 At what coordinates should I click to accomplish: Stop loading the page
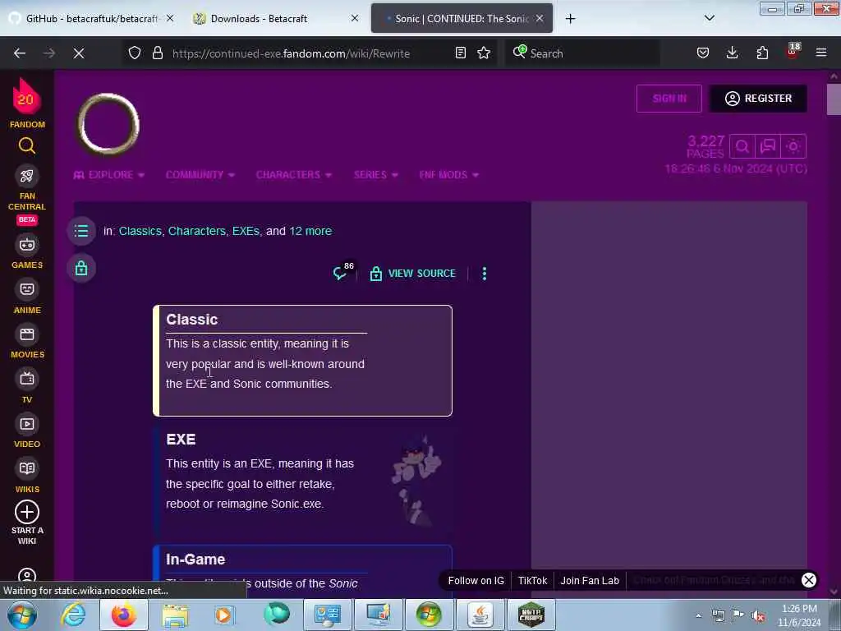[79, 53]
